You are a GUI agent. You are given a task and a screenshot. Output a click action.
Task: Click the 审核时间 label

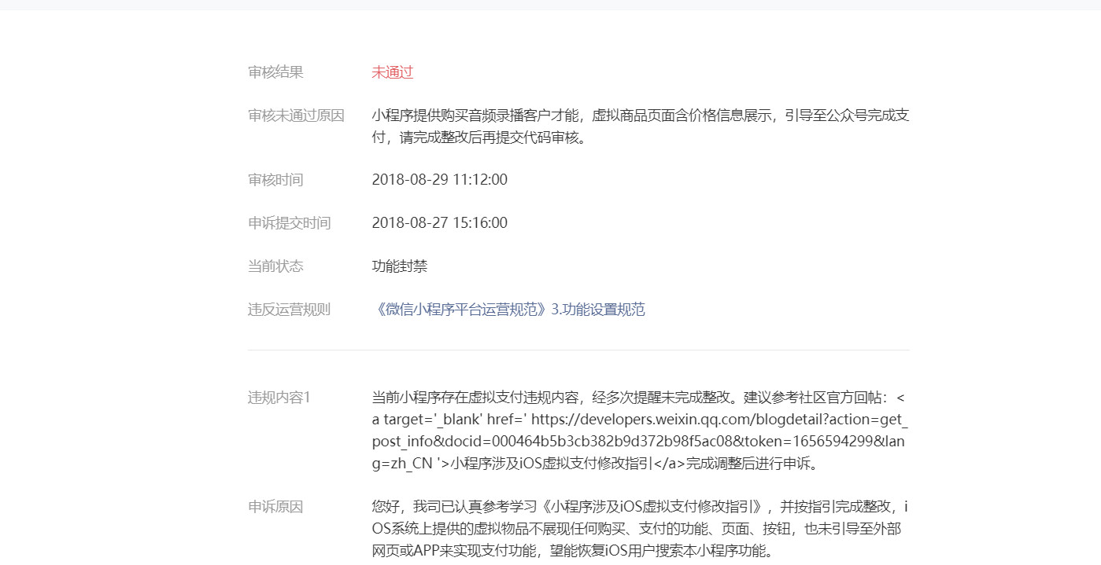(x=275, y=180)
